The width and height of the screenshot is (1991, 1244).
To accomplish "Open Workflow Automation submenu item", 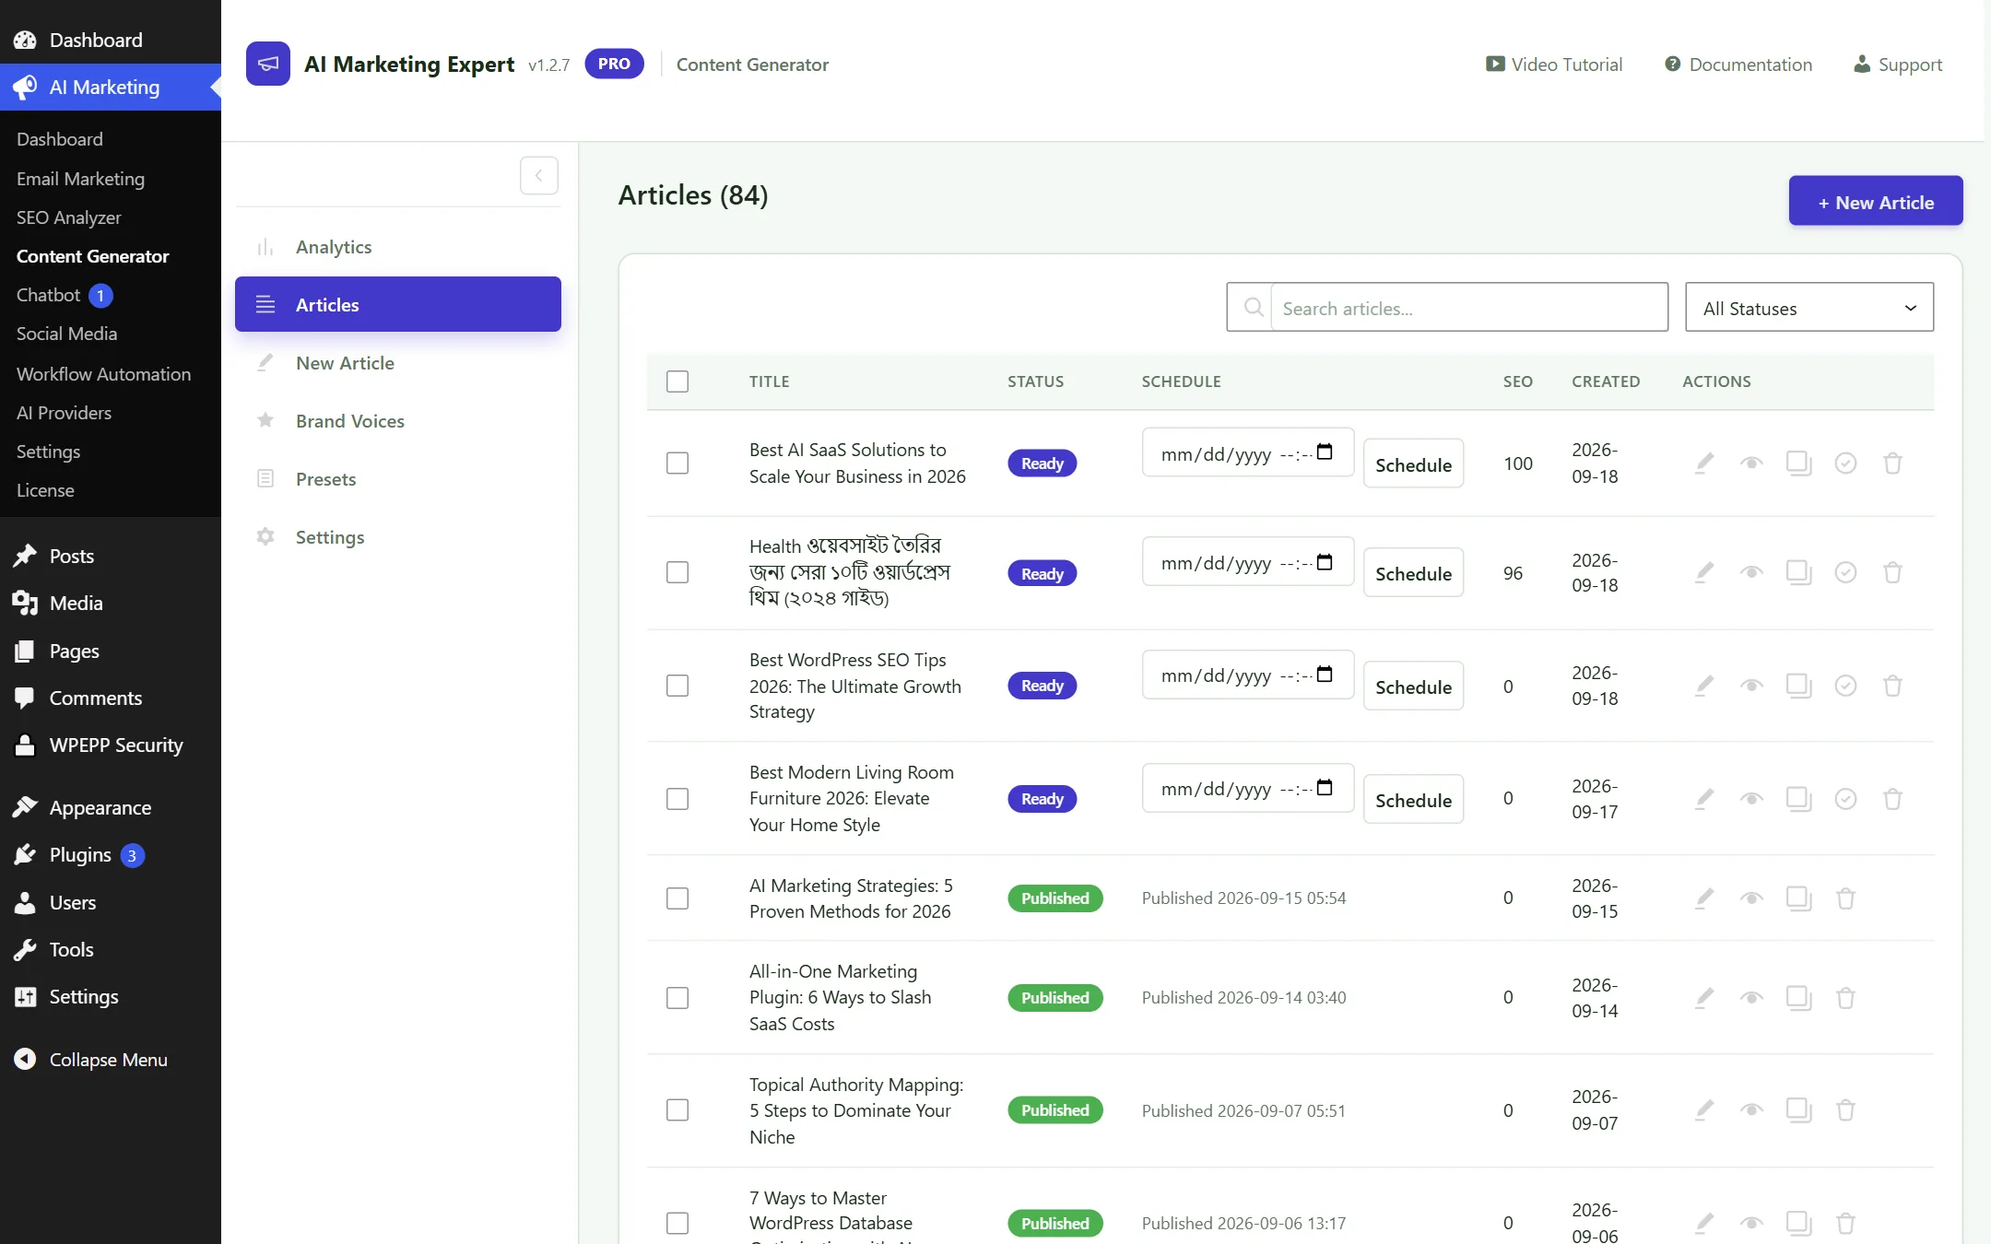I will coord(111,374).
